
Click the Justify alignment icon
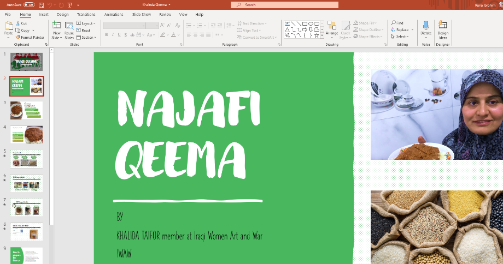click(208, 35)
